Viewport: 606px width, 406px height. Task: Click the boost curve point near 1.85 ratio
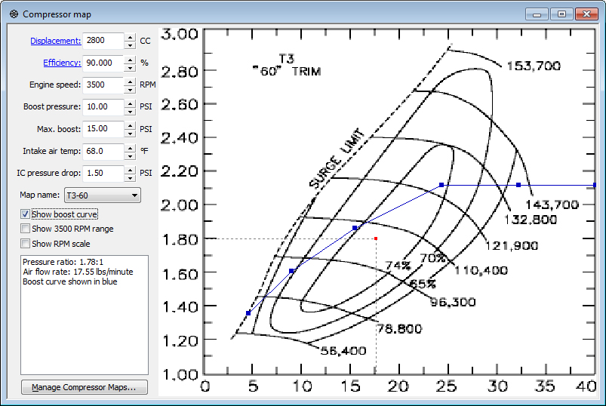click(355, 229)
